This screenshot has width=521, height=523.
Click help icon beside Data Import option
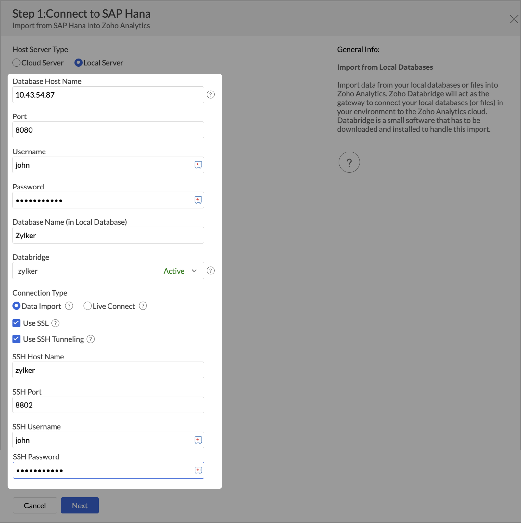[69, 306]
